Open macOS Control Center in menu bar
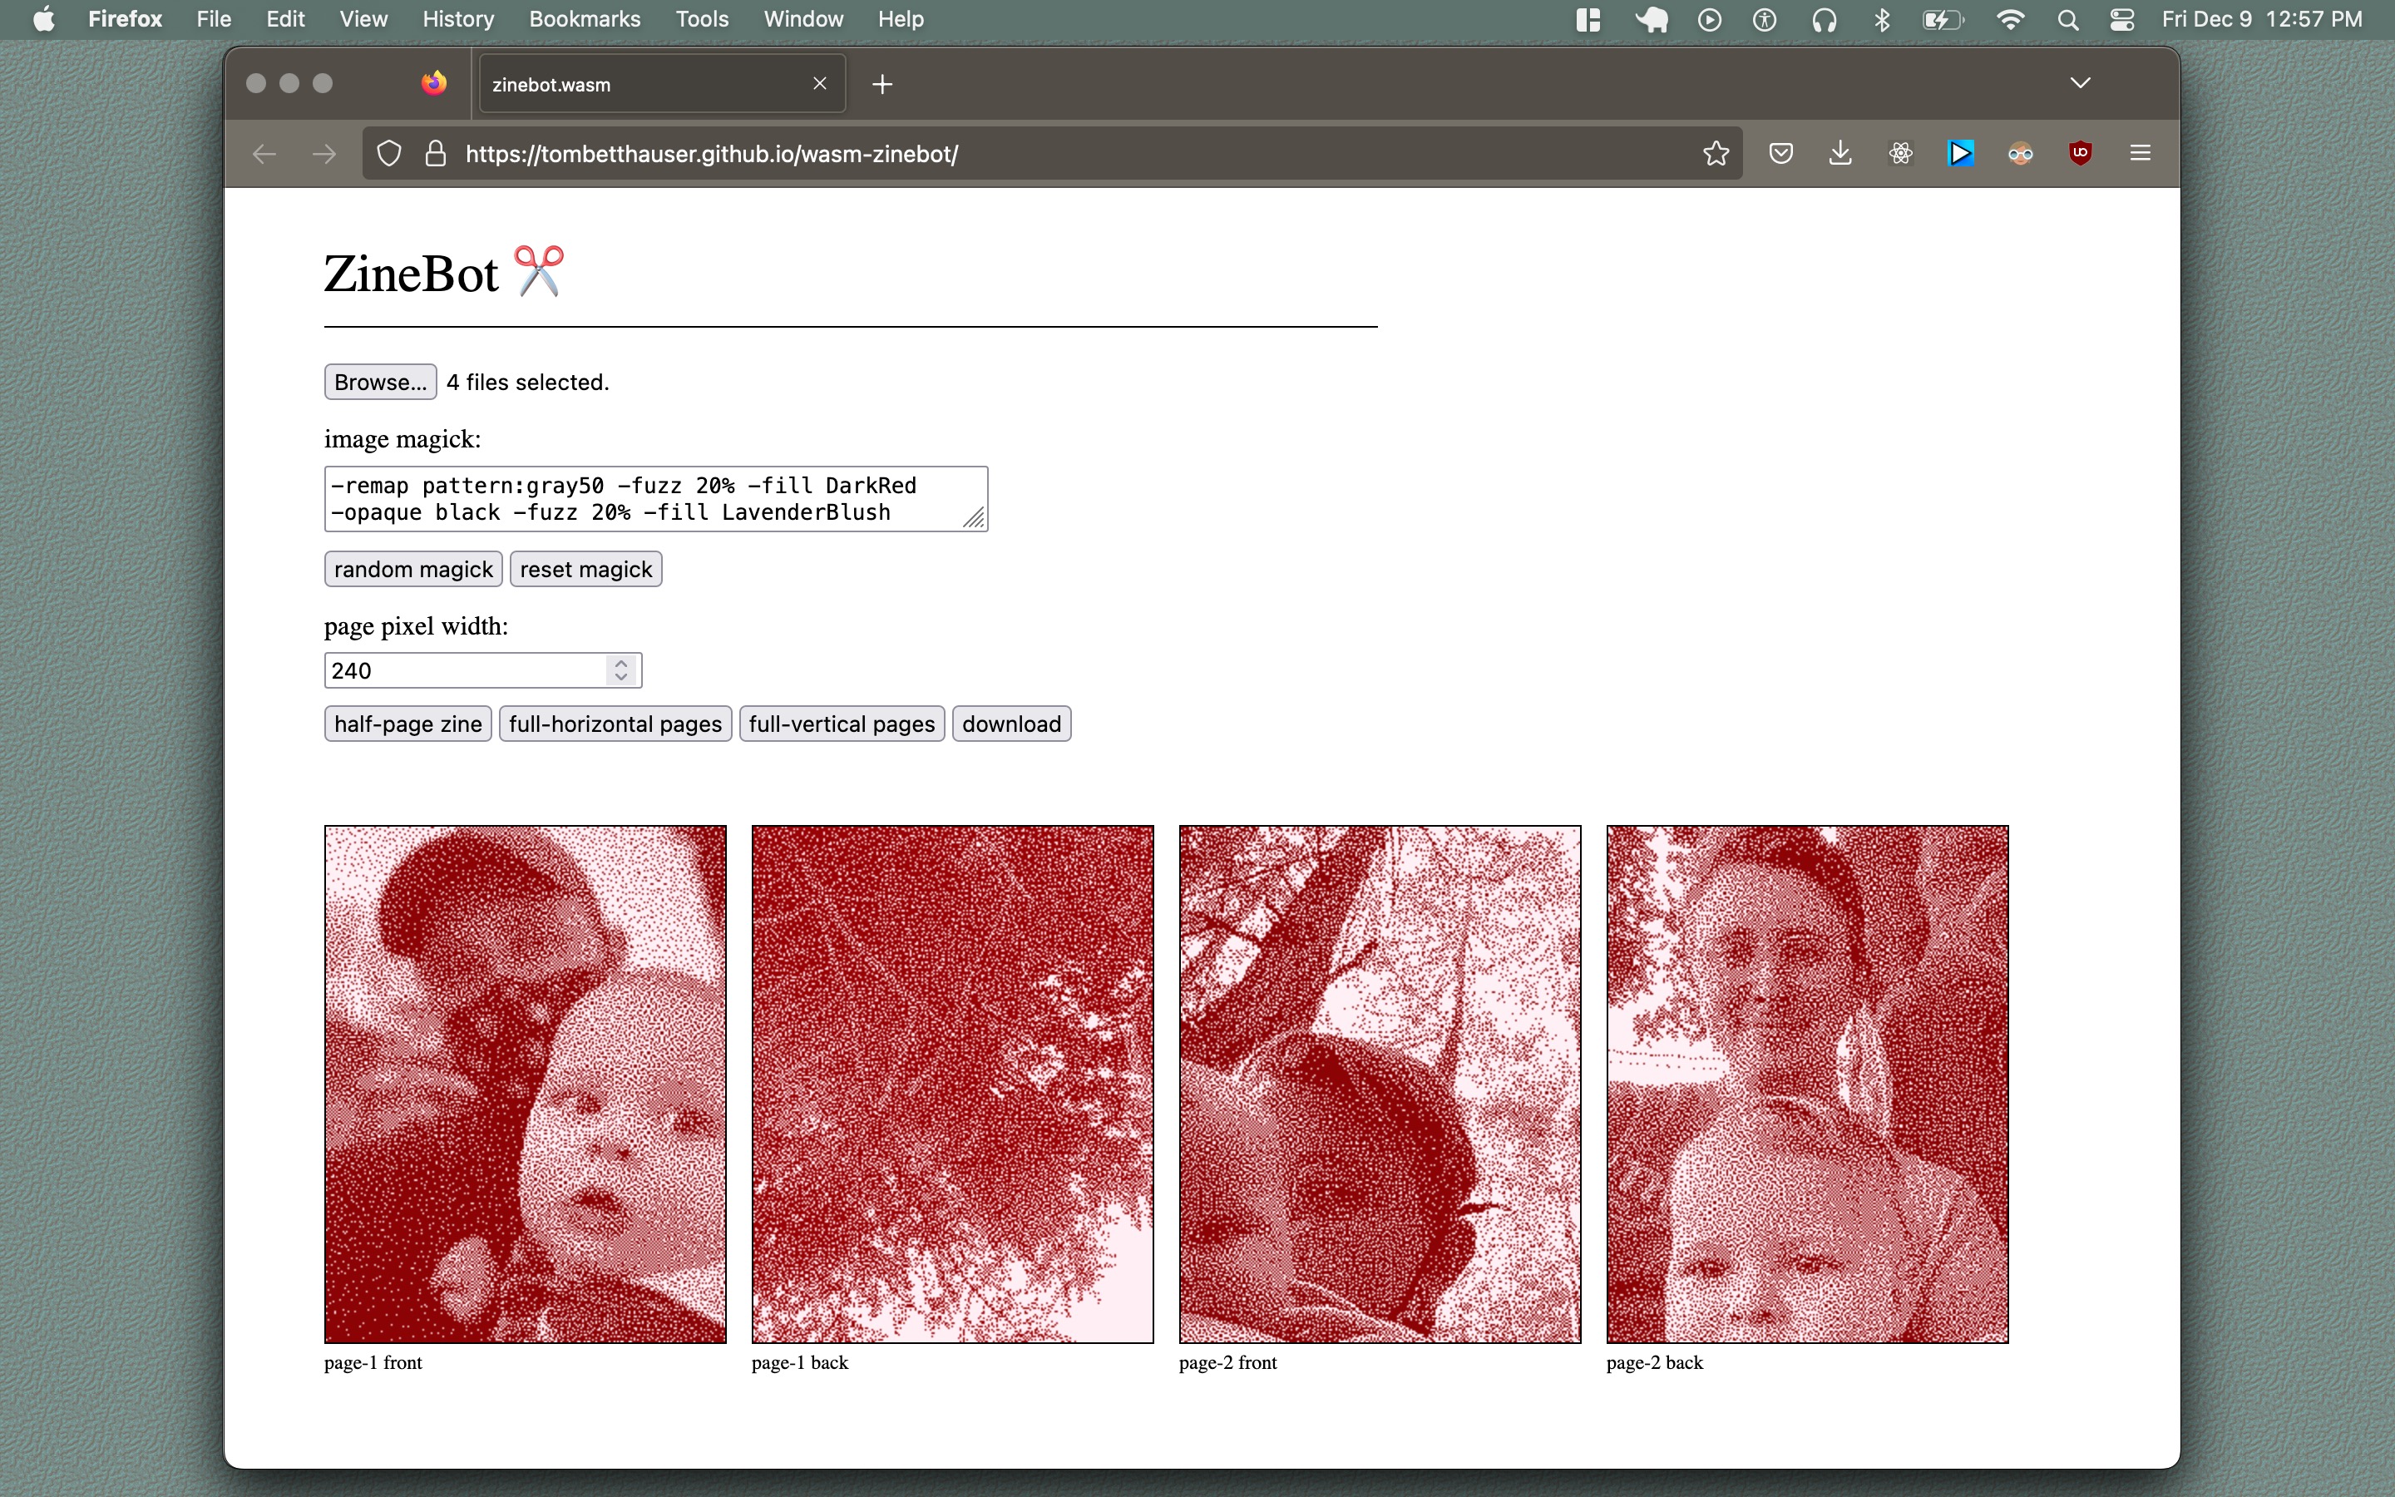The image size is (2395, 1497). point(2121,20)
